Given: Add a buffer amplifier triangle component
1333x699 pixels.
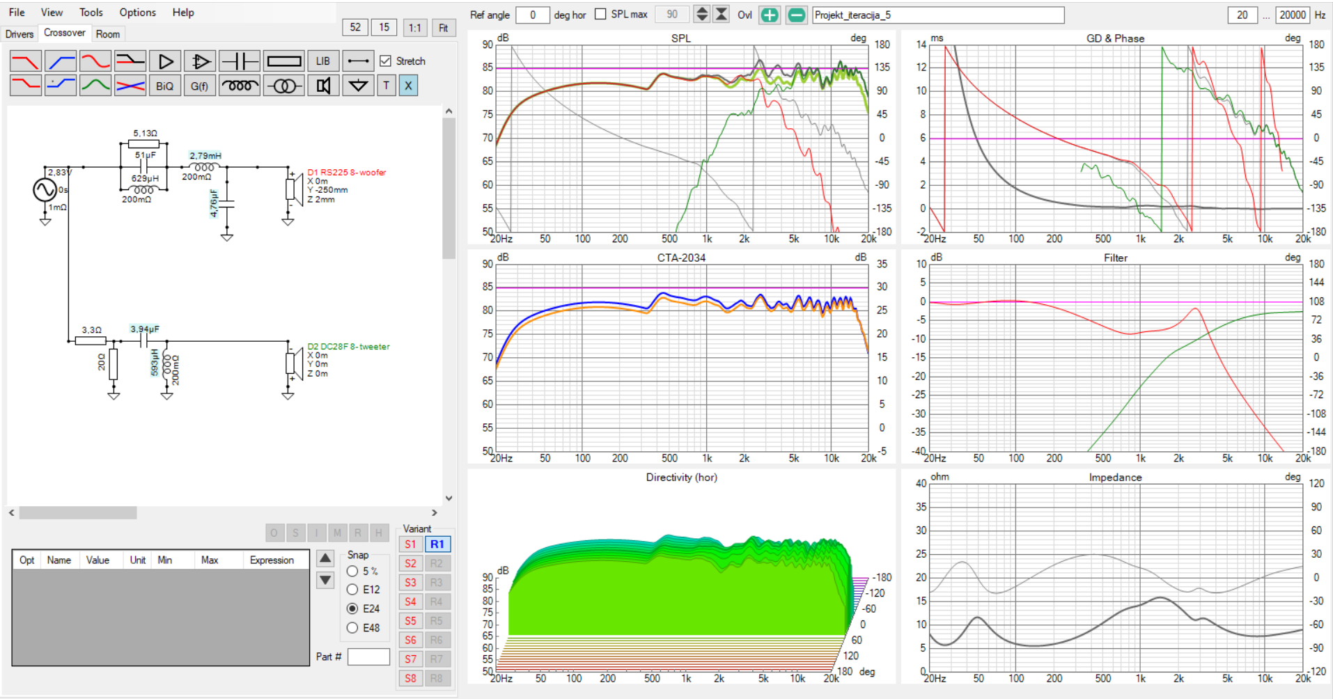Looking at the screenshot, I should 165,61.
